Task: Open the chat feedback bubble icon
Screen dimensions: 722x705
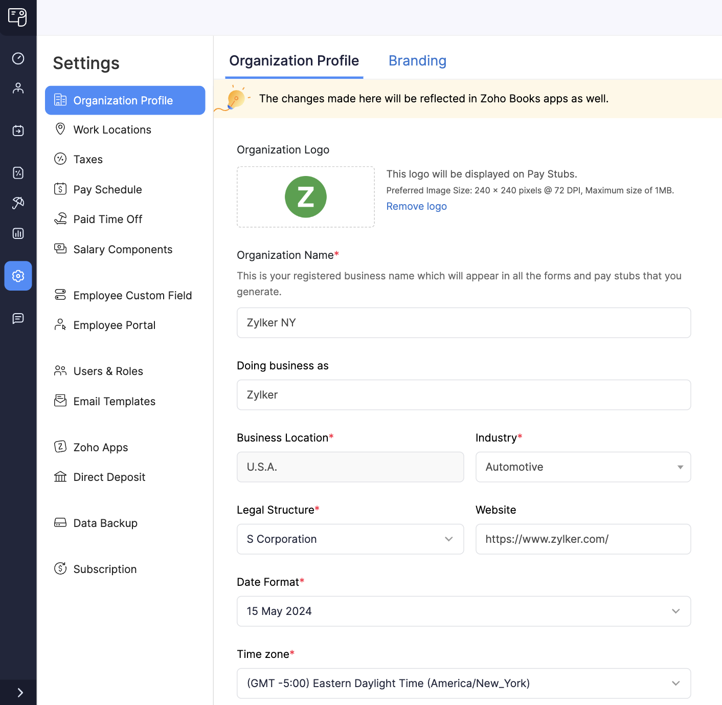Action: [18, 319]
